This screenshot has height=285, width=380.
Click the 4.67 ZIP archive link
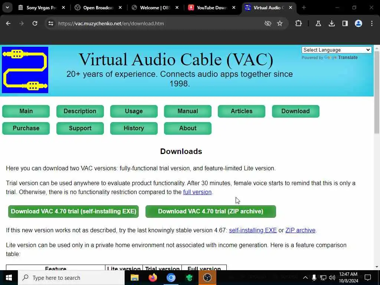tap(300, 230)
